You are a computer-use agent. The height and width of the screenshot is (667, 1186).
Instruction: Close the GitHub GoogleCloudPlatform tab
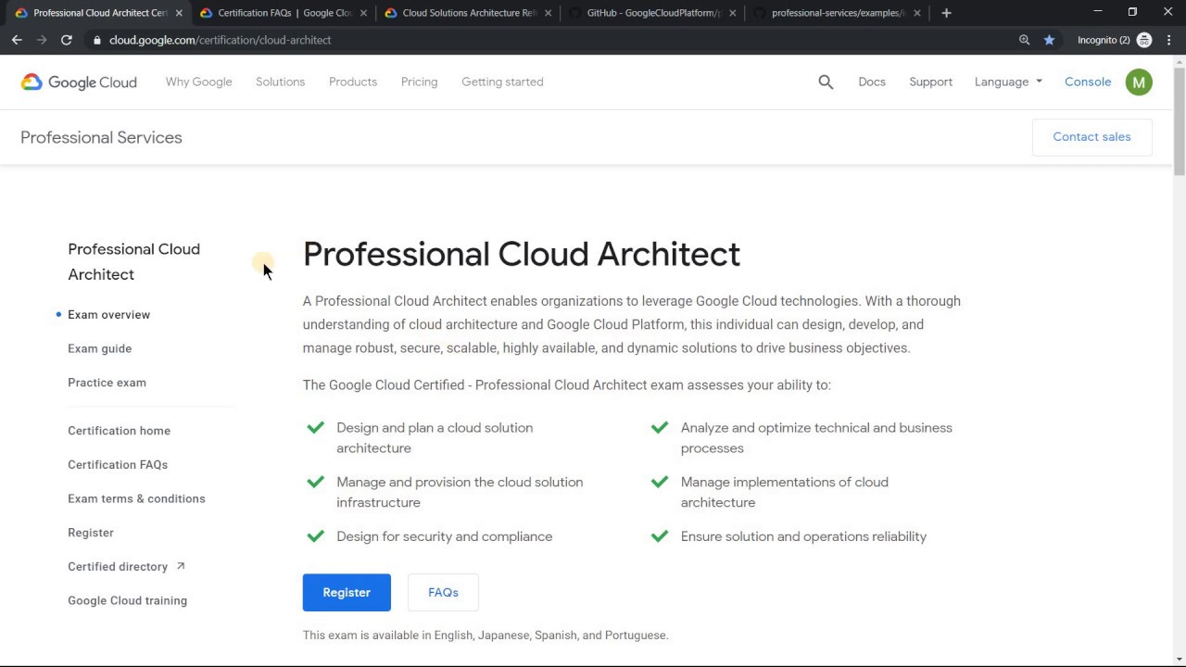pos(732,13)
